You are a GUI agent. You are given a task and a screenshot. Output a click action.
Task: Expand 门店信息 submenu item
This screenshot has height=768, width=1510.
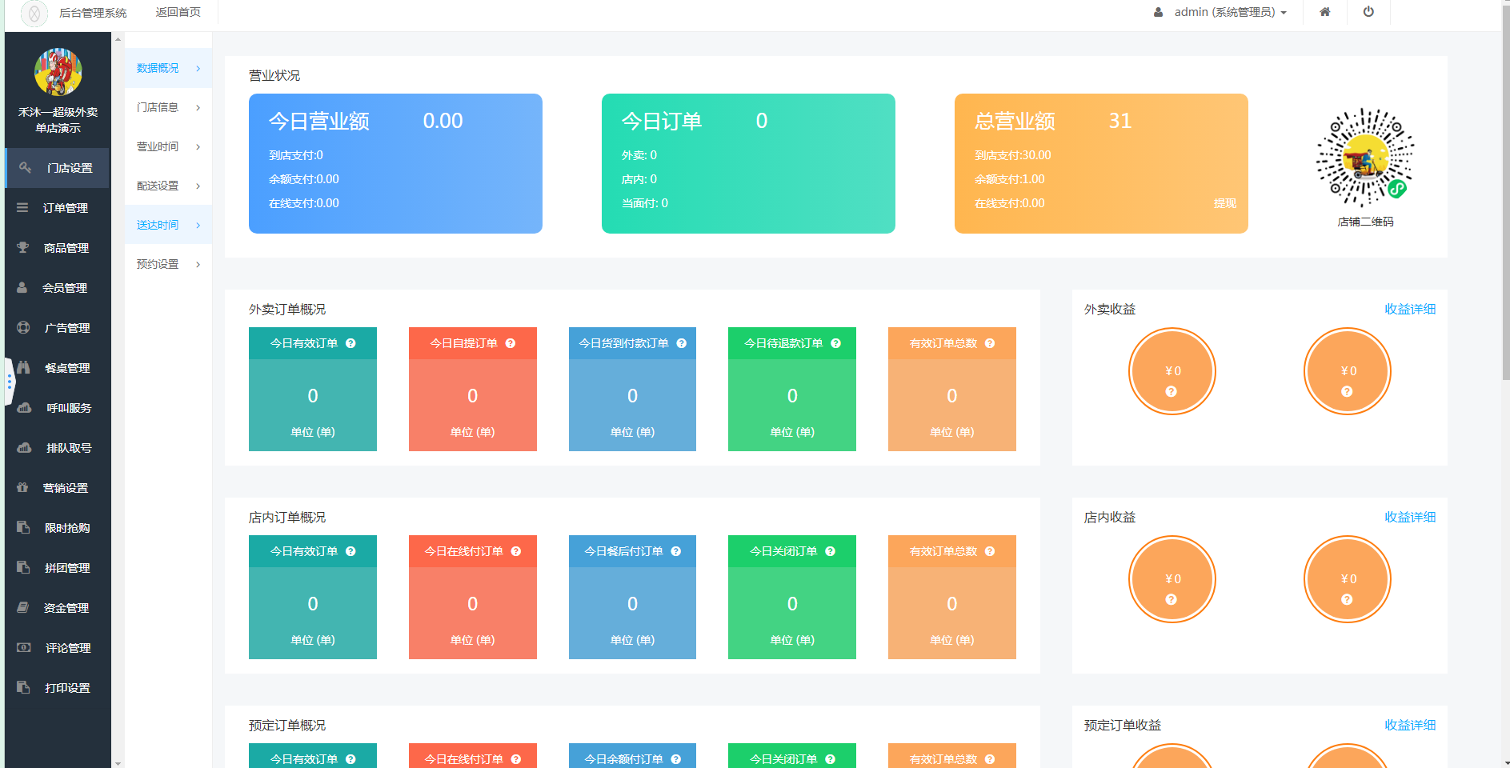pyautogui.click(x=168, y=107)
